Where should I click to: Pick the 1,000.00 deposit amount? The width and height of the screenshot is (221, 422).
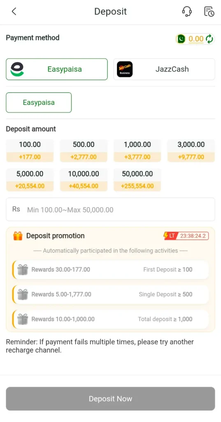(137, 151)
